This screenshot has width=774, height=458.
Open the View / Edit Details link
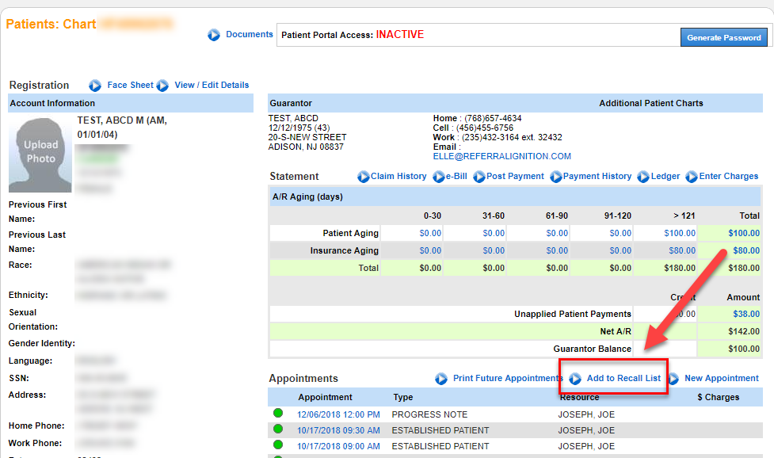(x=212, y=86)
